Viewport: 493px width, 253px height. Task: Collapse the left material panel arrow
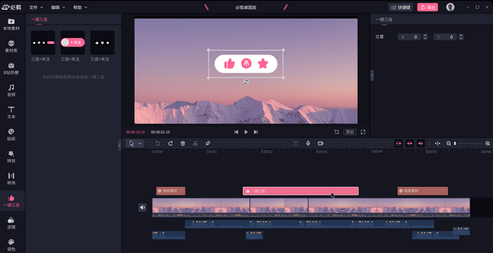click(x=120, y=146)
